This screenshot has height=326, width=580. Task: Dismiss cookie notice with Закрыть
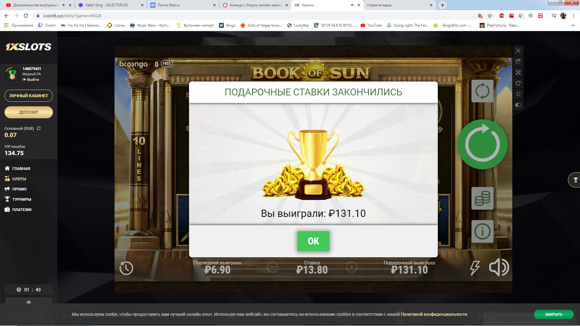pos(554,314)
